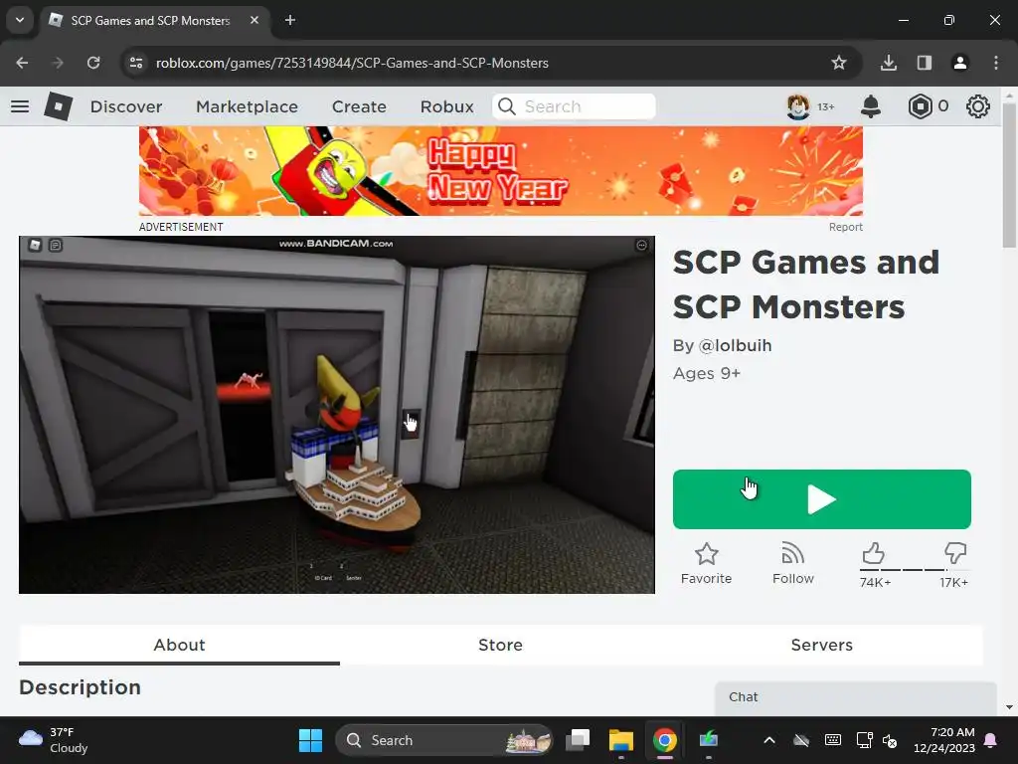Viewport: 1018px width, 764px height.
Task: Click the Chrome taskbar icon
Action: [x=664, y=740]
